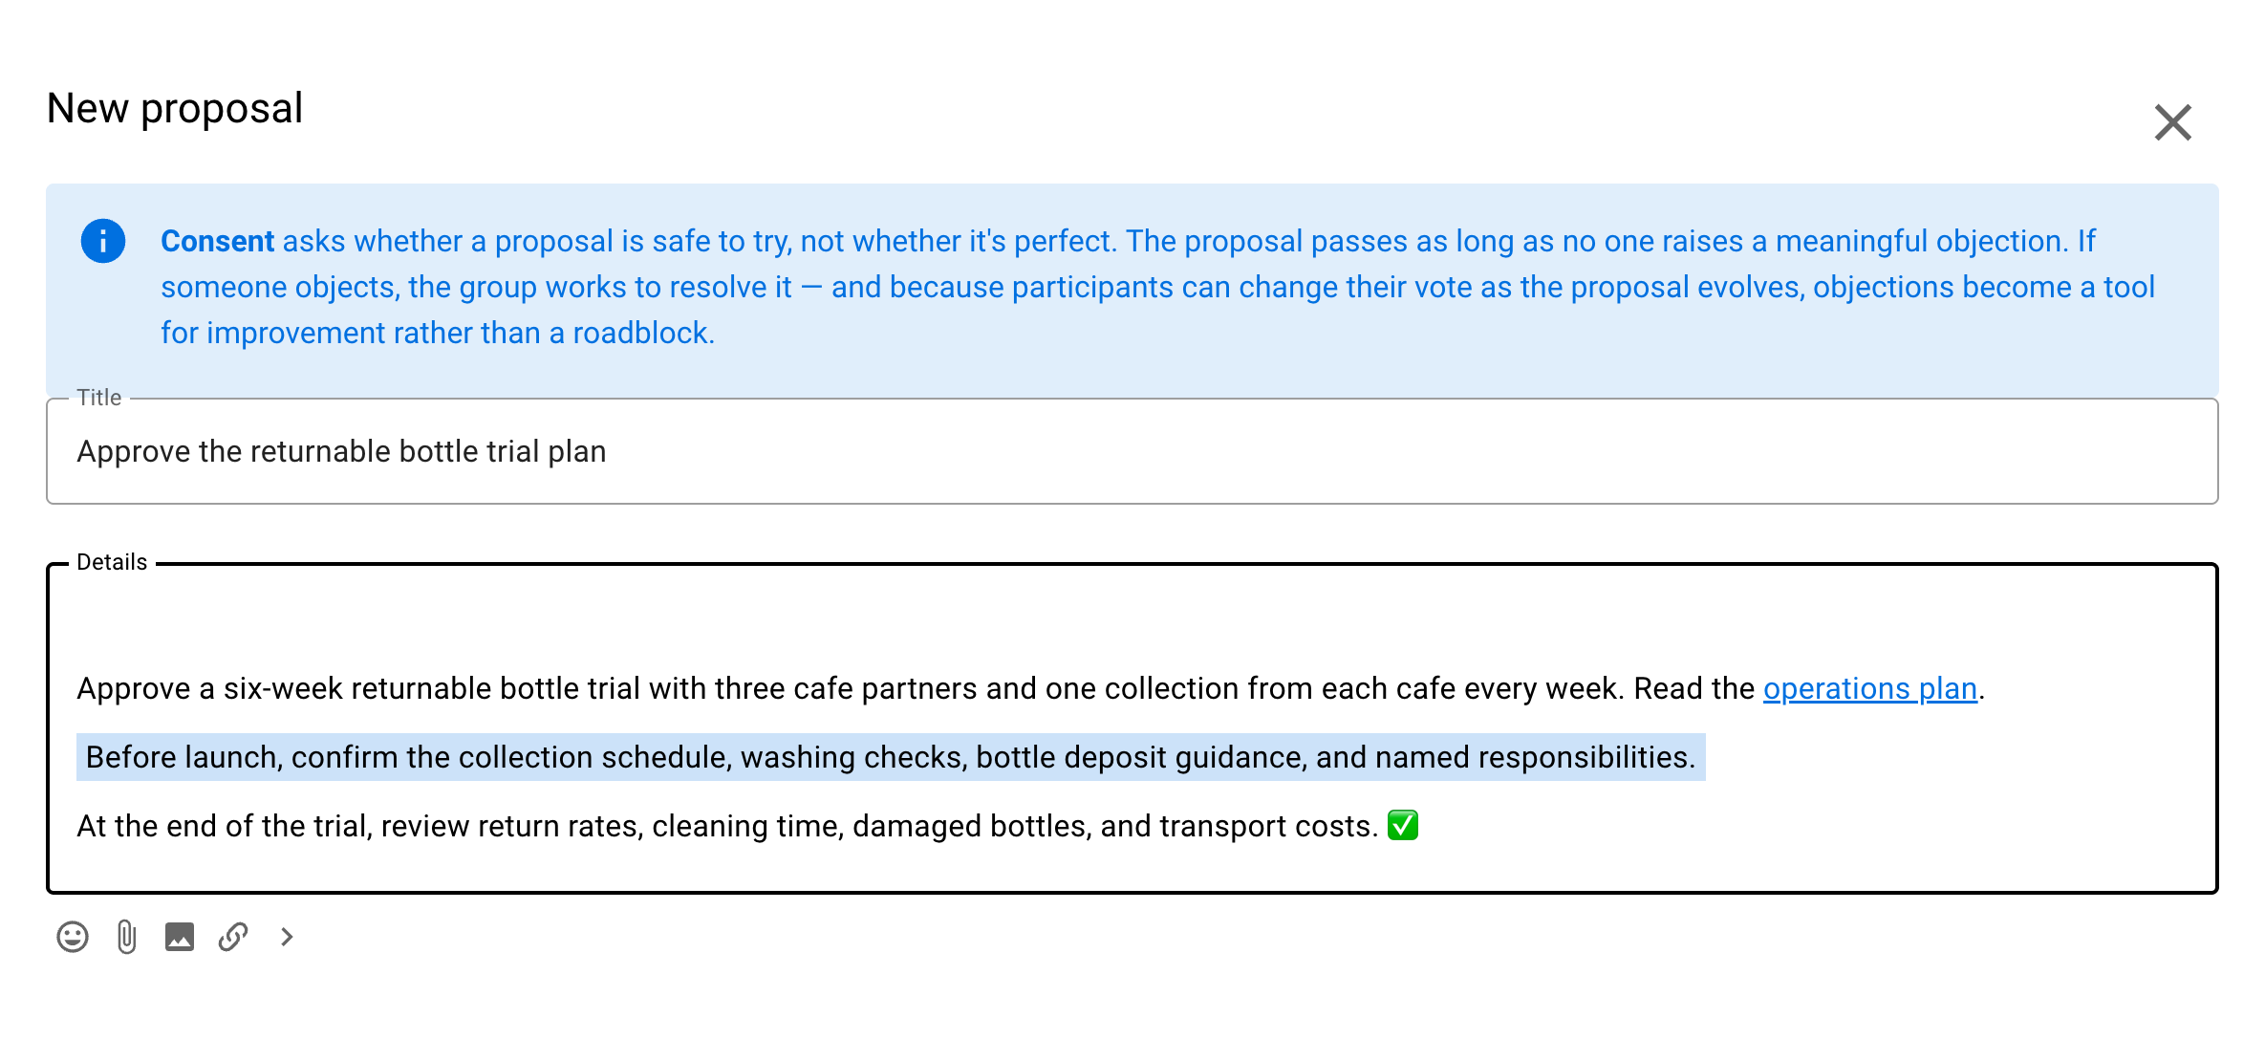Attach a file with the paperclip icon

[126, 937]
